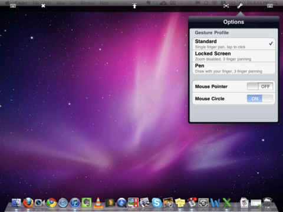Select the Locked Screen gesture profile
283x212 pixels.
pos(233,56)
